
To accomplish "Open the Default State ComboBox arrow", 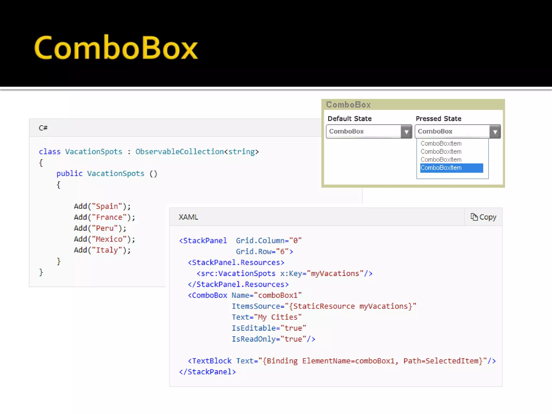I will pos(406,132).
